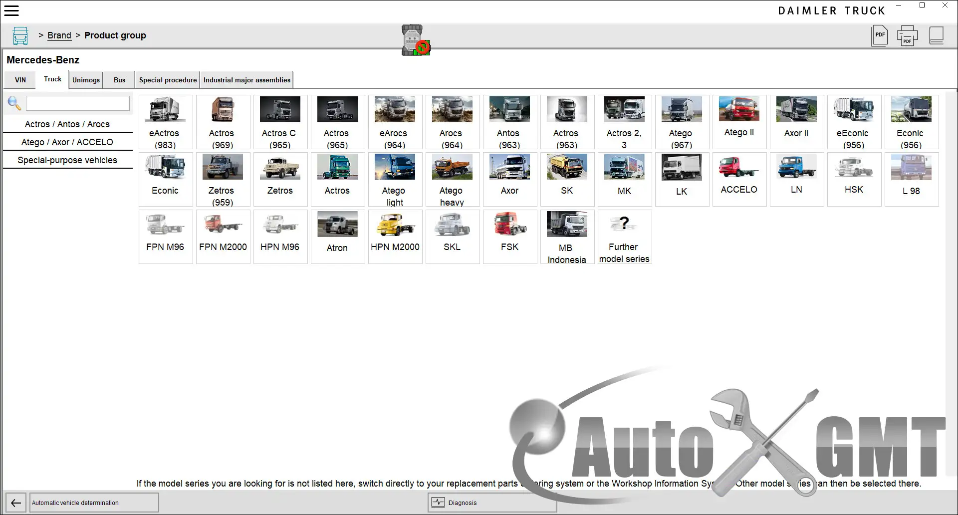Filter by Special-purpose vehicles
Viewport: 958px width, 515px height.
point(67,160)
